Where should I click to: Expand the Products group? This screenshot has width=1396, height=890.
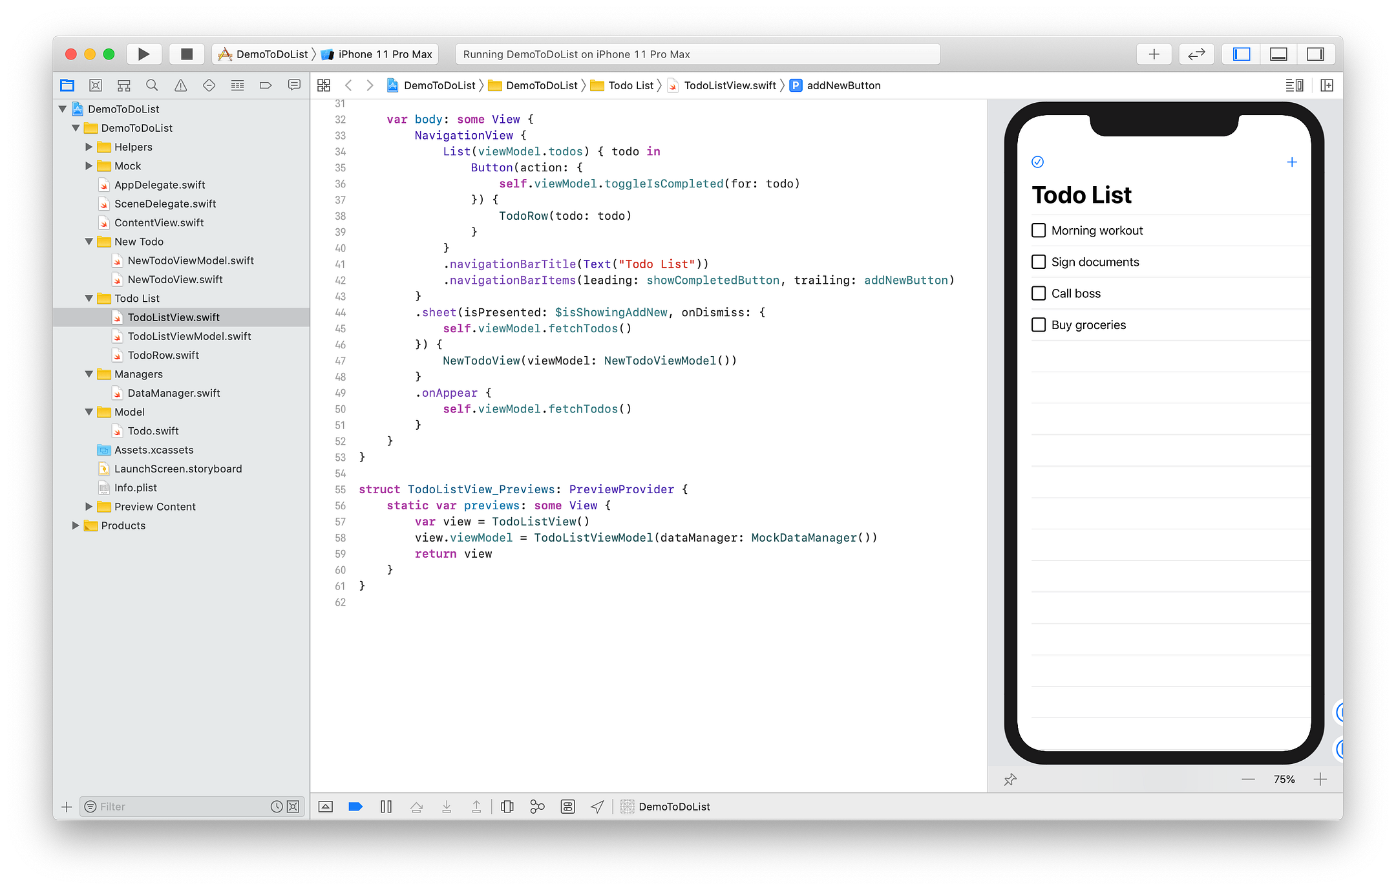pos(76,525)
